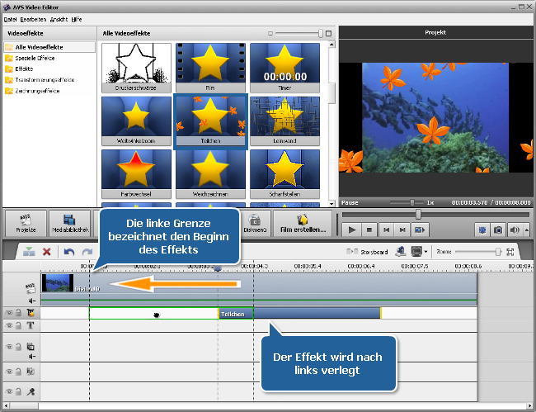Toggle lock on voice recording track
This screenshot has width=536, height=412.
[x=19, y=391]
